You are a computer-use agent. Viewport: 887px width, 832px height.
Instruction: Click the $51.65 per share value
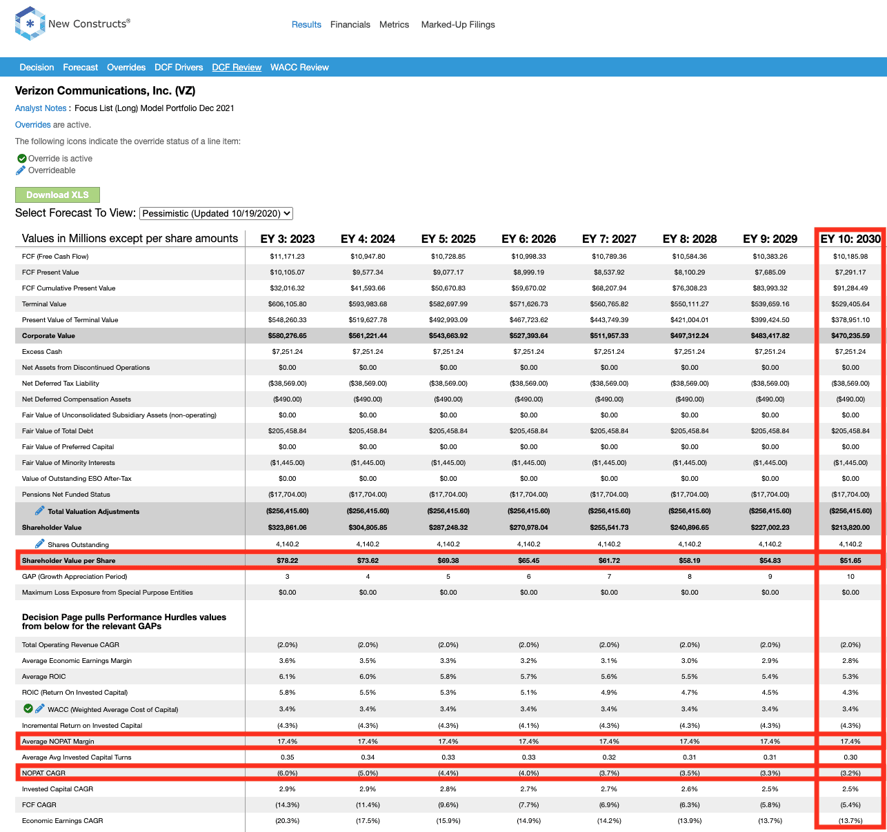[x=850, y=560]
